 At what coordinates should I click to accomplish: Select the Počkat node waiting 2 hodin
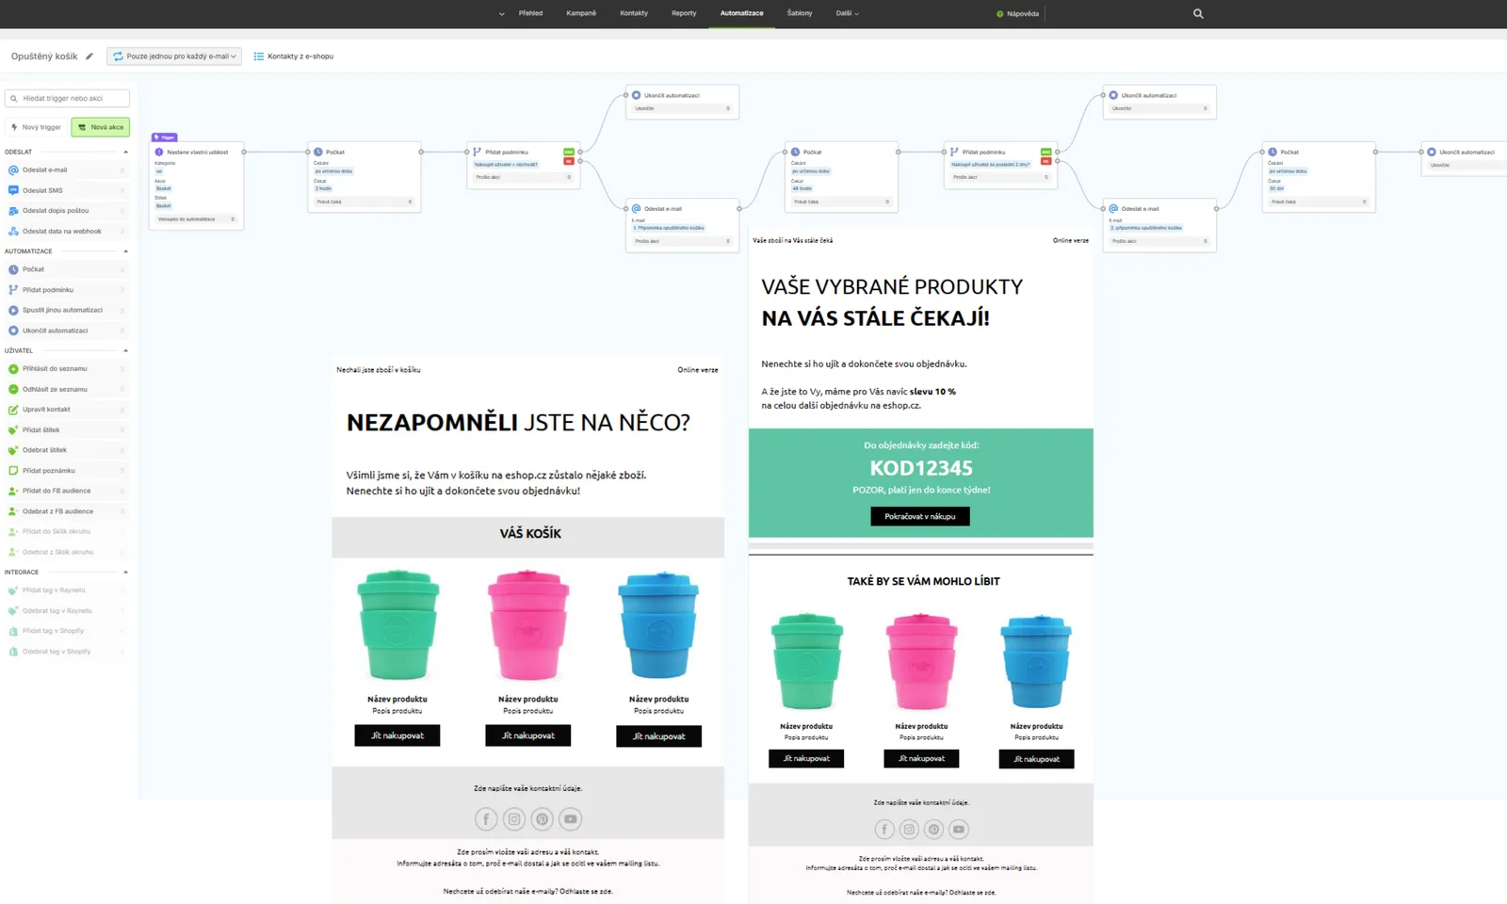tap(365, 177)
